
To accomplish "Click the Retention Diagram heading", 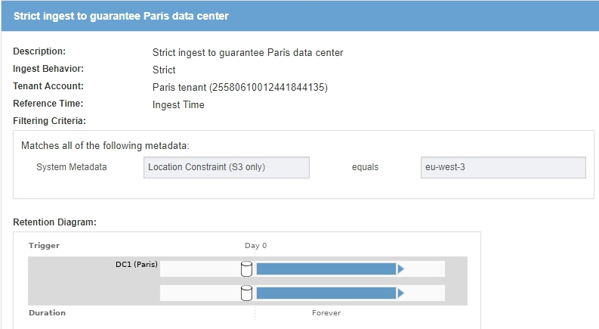I will [x=55, y=222].
